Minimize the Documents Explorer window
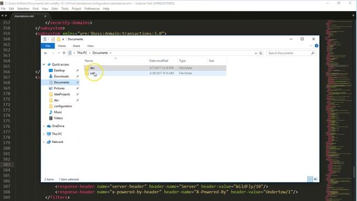Viewport: 357px width, 201px height. click(x=291, y=39)
